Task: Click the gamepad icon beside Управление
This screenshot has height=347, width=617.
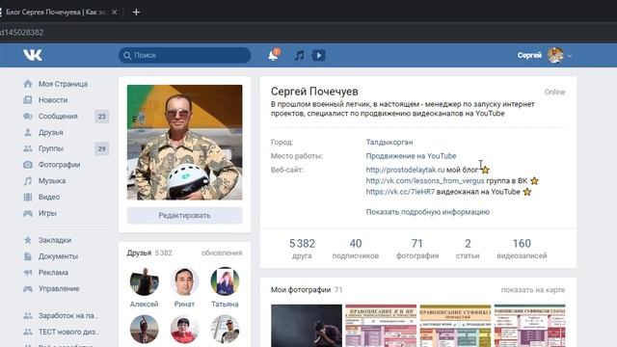Action: click(28, 289)
